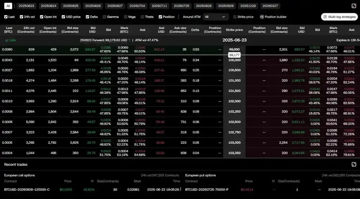360x199 pixels.
Task: Click the 99,177 forward price marker
Action: (234, 55)
